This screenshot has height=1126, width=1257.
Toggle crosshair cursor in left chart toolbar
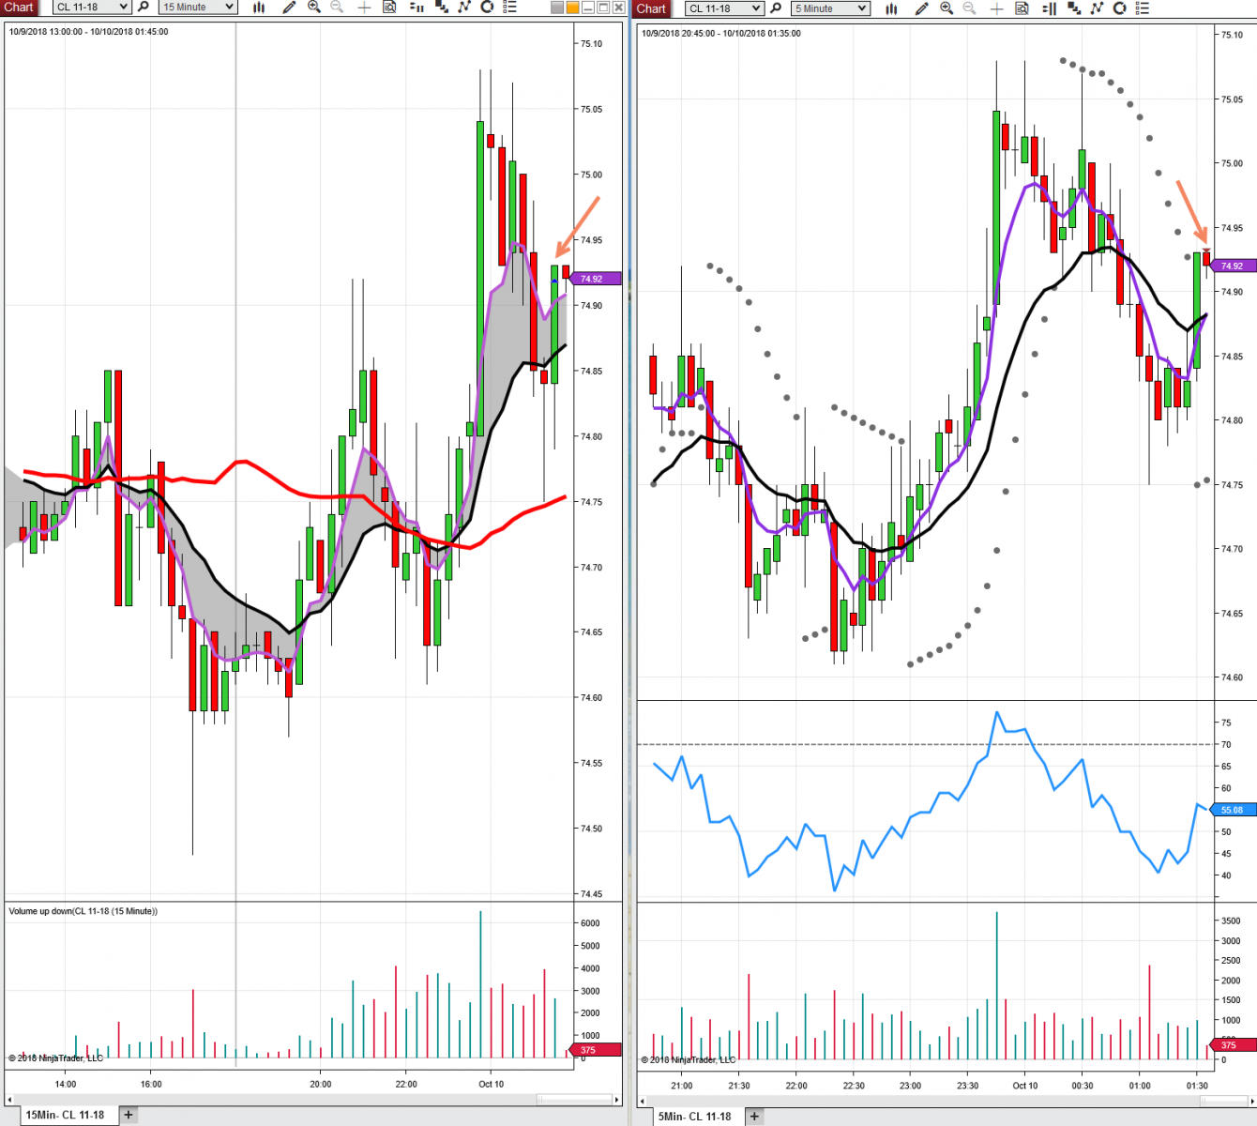(x=364, y=7)
